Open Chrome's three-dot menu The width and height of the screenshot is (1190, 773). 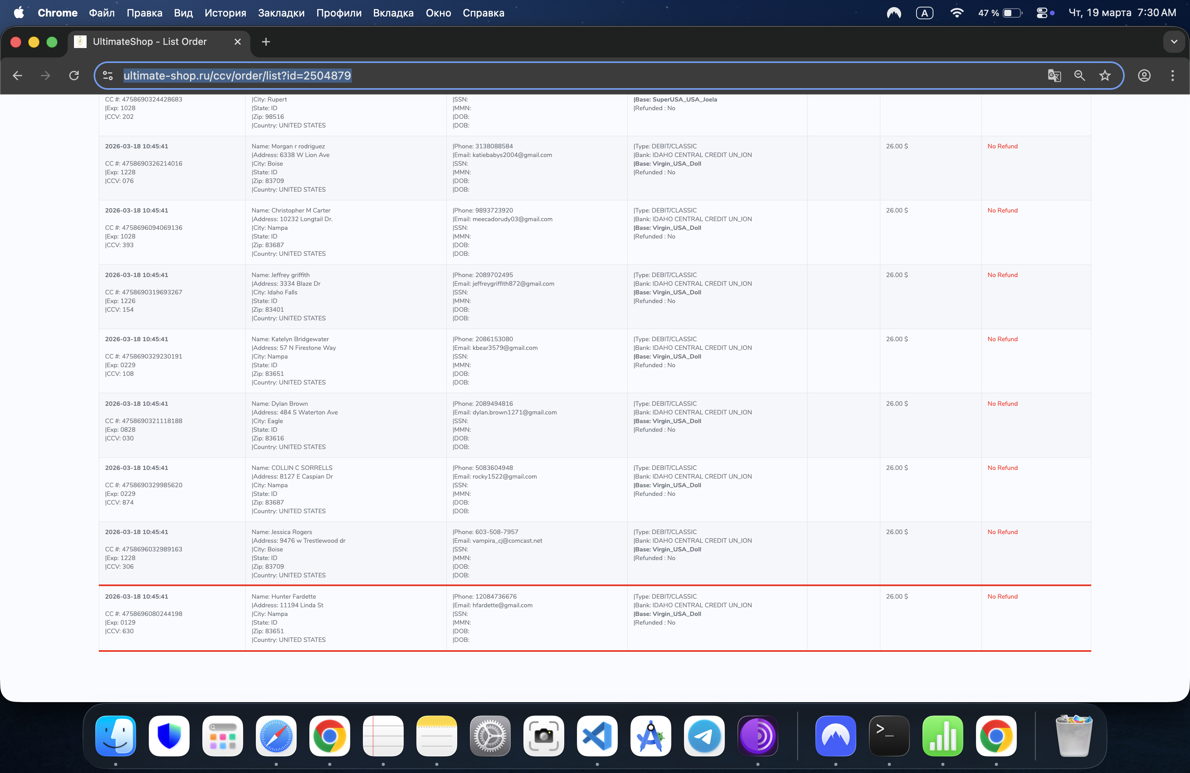pyautogui.click(x=1173, y=76)
